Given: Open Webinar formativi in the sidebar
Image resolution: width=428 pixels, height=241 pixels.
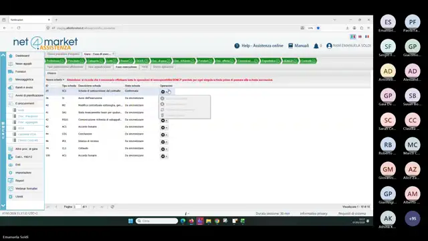Looking at the screenshot, I should 26,189.
